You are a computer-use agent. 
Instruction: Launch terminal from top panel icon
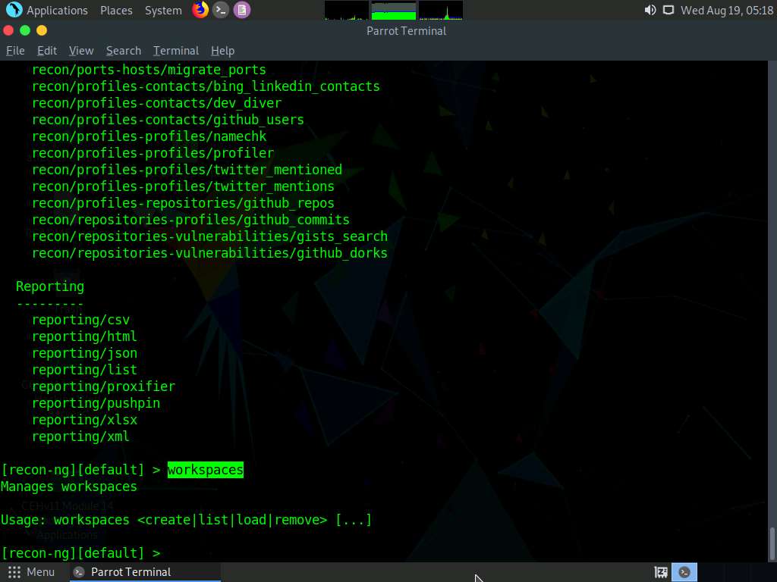[x=221, y=10]
